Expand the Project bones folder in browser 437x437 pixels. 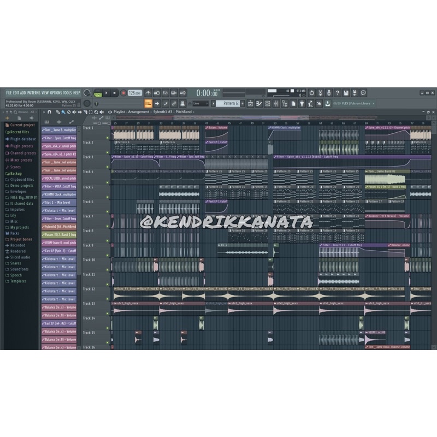(x=21, y=239)
